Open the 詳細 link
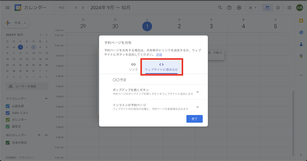 click(159, 55)
